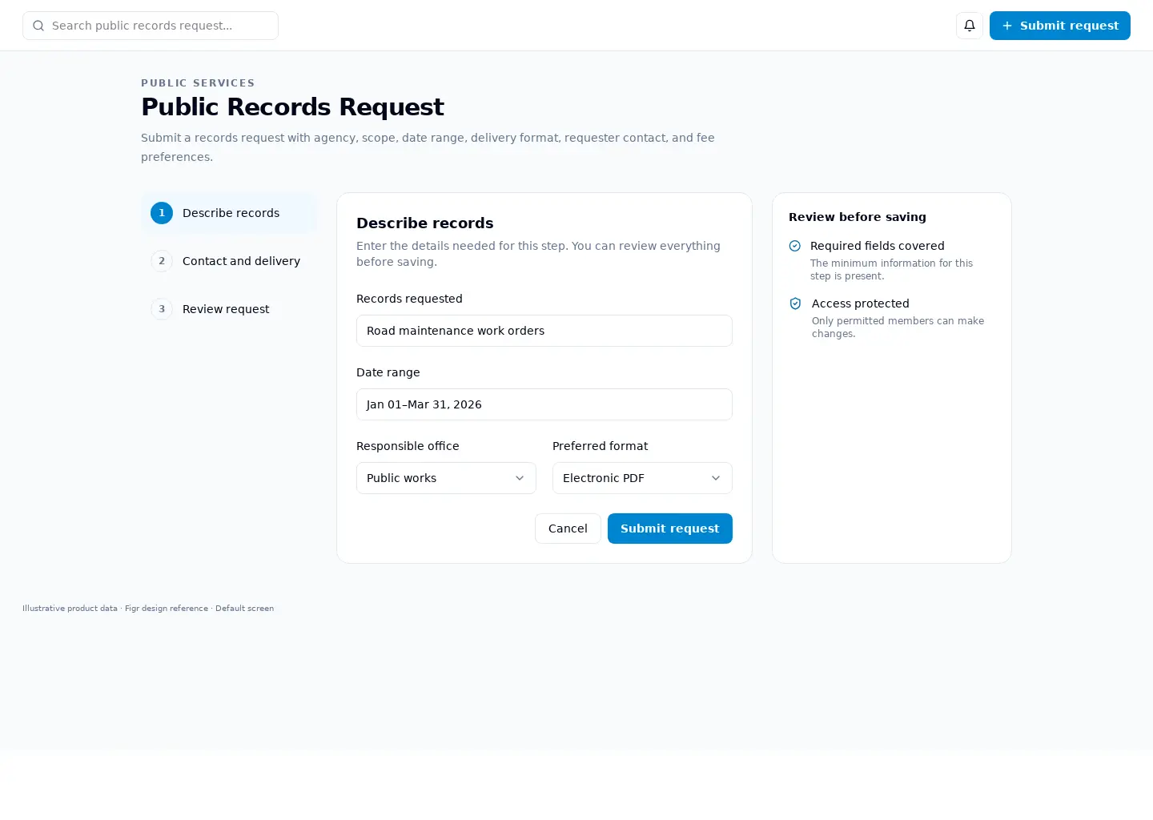Open the Preferred format dropdown

pos(642,478)
